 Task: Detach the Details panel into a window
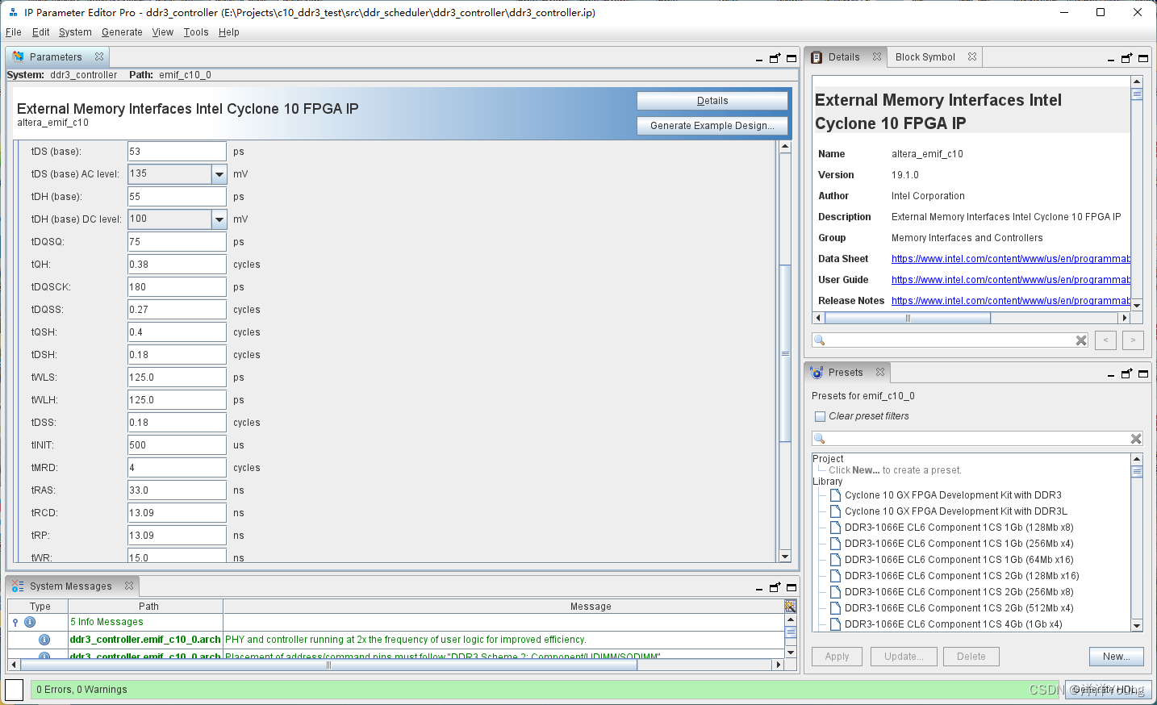[x=1127, y=58]
